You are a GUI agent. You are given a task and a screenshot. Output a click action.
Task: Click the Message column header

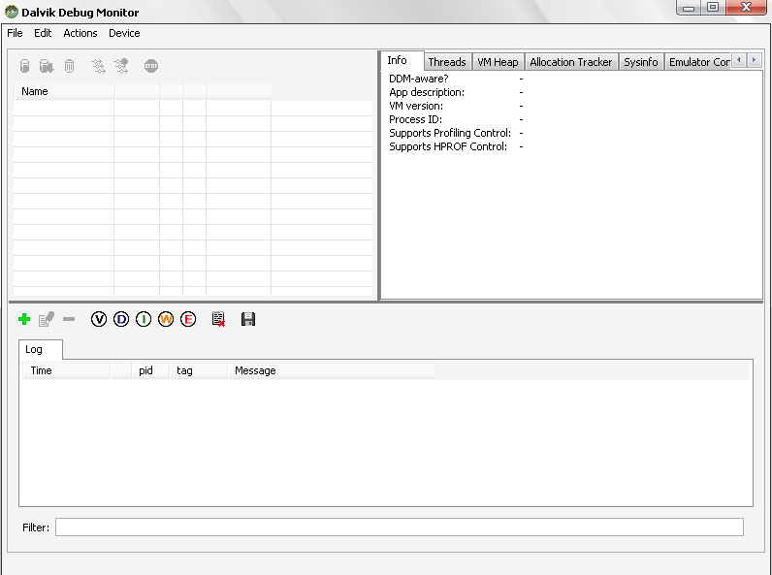[x=331, y=370]
